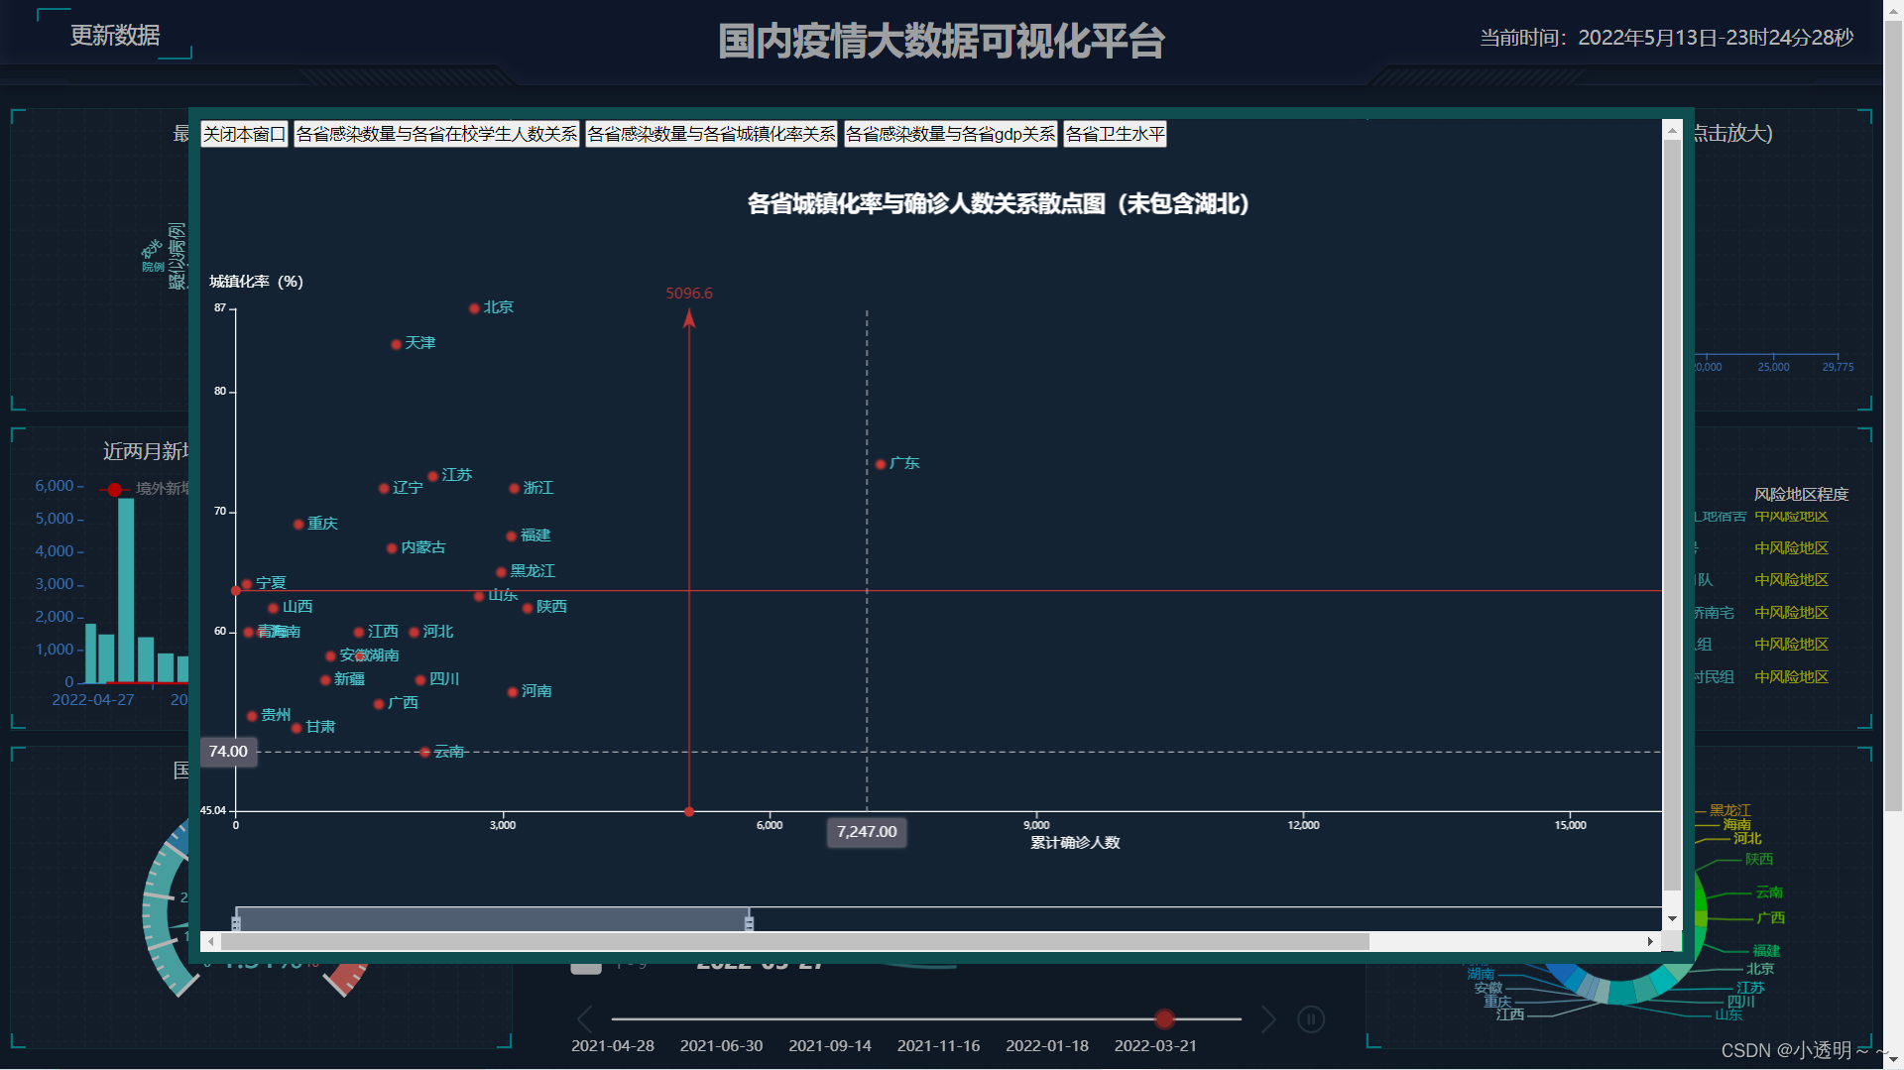Click the 湖南 scatter point
This screenshot has height=1070, width=1904.
360,656
